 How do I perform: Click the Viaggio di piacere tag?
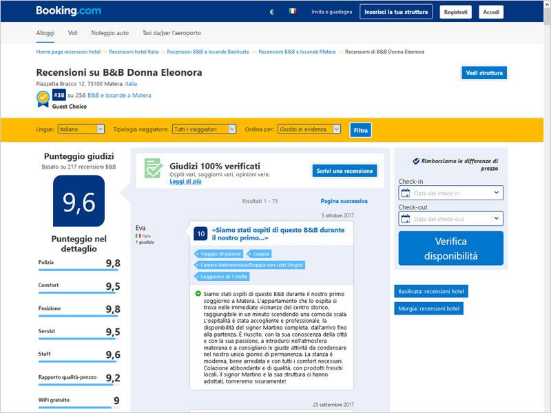tap(218, 253)
